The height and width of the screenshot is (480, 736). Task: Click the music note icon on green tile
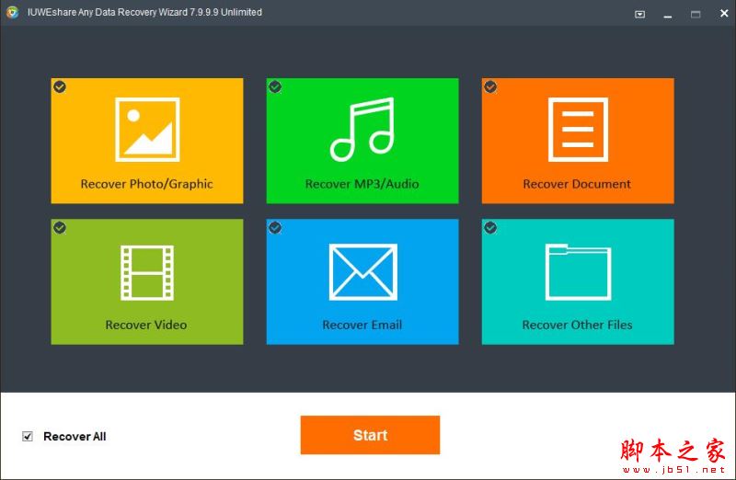pyautogui.click(x=362, y=130)
